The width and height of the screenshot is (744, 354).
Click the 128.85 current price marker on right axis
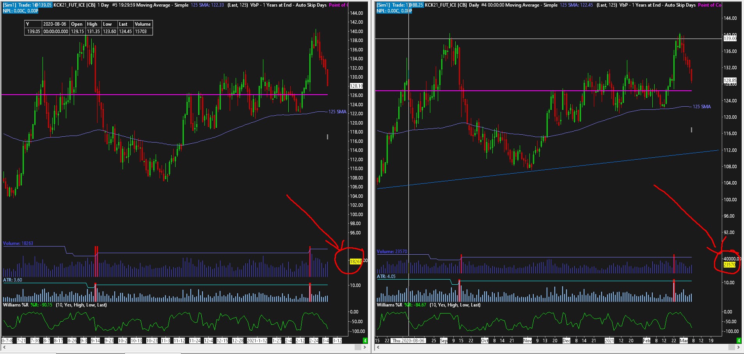coord(730,81)
